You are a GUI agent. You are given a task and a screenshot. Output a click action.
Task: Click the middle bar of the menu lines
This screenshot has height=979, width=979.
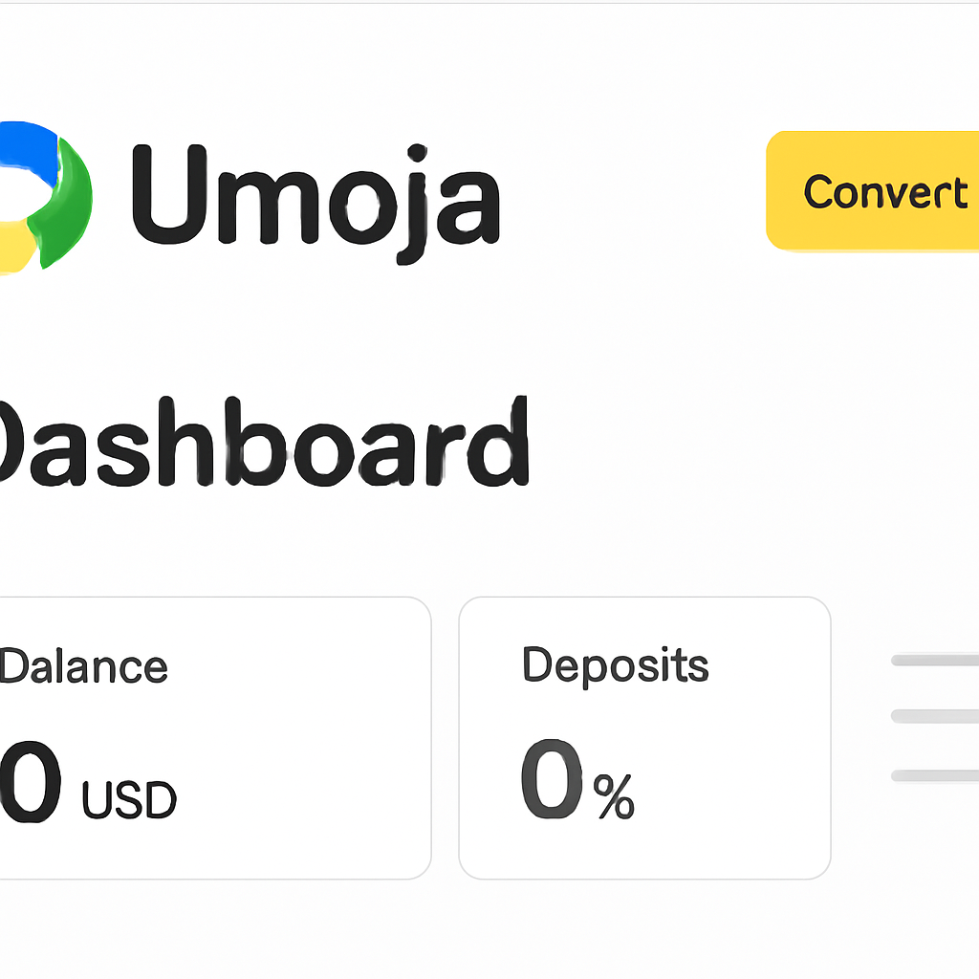tap(932, 714)
